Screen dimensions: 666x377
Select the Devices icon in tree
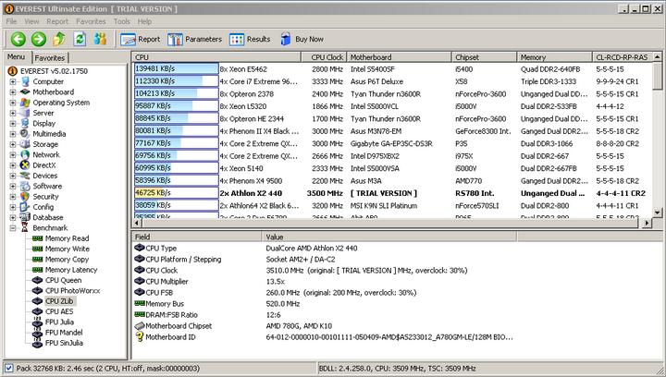[x=25, y=176]
